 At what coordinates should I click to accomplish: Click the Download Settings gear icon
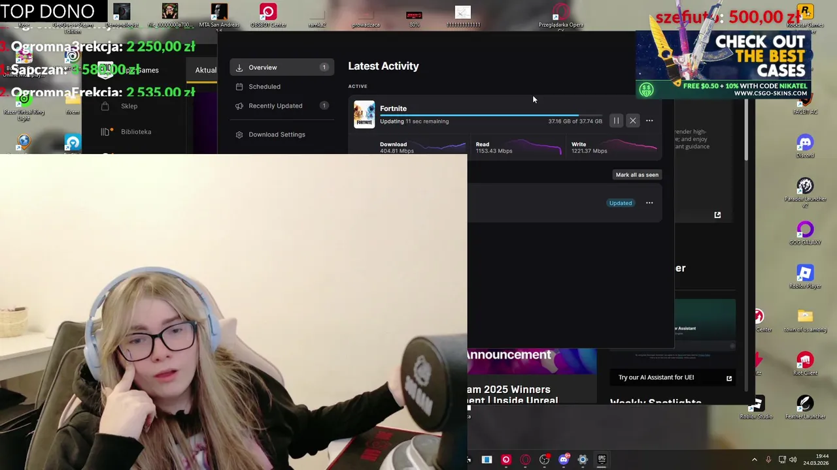click(x=239, y=134)
